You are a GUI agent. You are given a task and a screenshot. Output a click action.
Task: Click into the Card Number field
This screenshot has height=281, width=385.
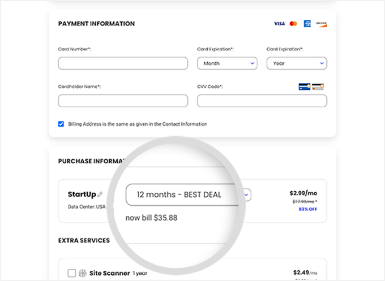pos(123,63)
